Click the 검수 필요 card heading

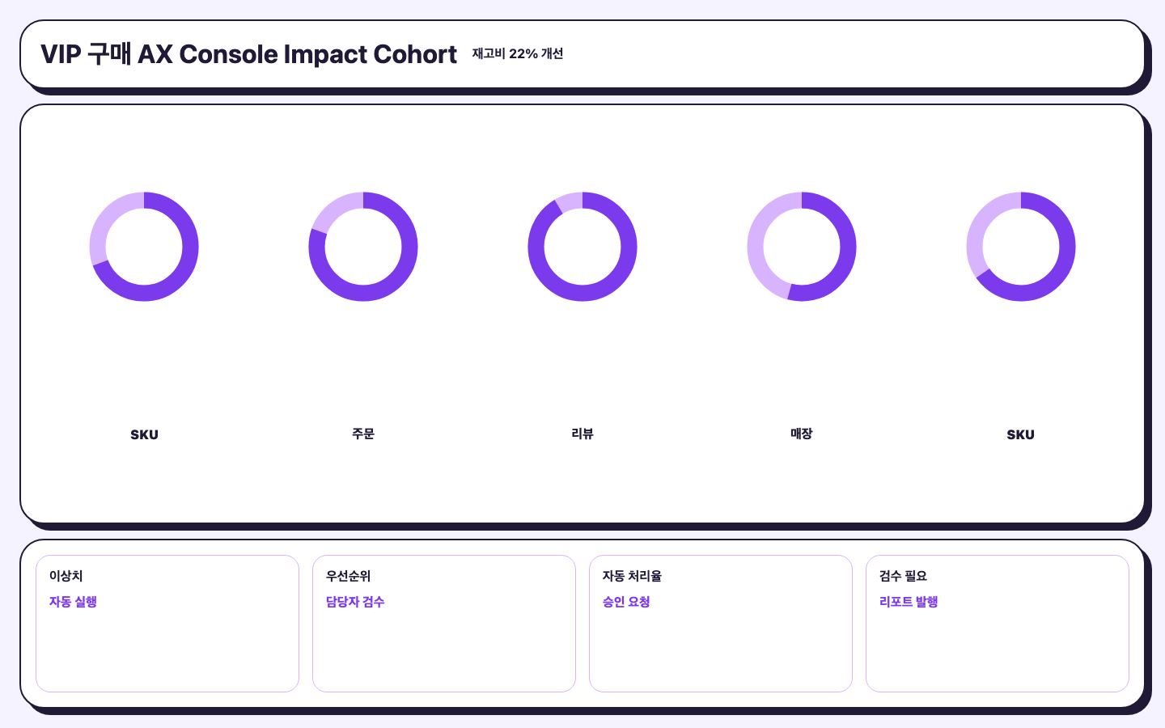coord(903,576)
